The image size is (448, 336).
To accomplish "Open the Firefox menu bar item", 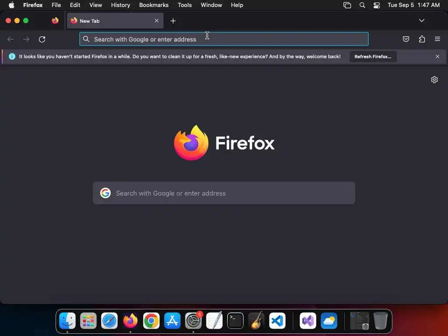I will 33,5.
